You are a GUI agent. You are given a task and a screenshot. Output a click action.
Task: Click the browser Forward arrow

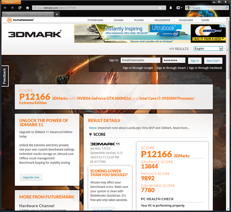[12, 8]
